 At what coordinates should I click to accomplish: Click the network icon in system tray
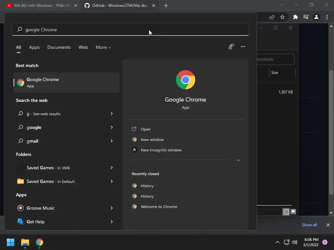(286, 242)
